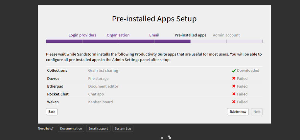The width and height of the screenshot is (300, 140).
Task: Click the Collections app name
Action: tap(57, 70)
